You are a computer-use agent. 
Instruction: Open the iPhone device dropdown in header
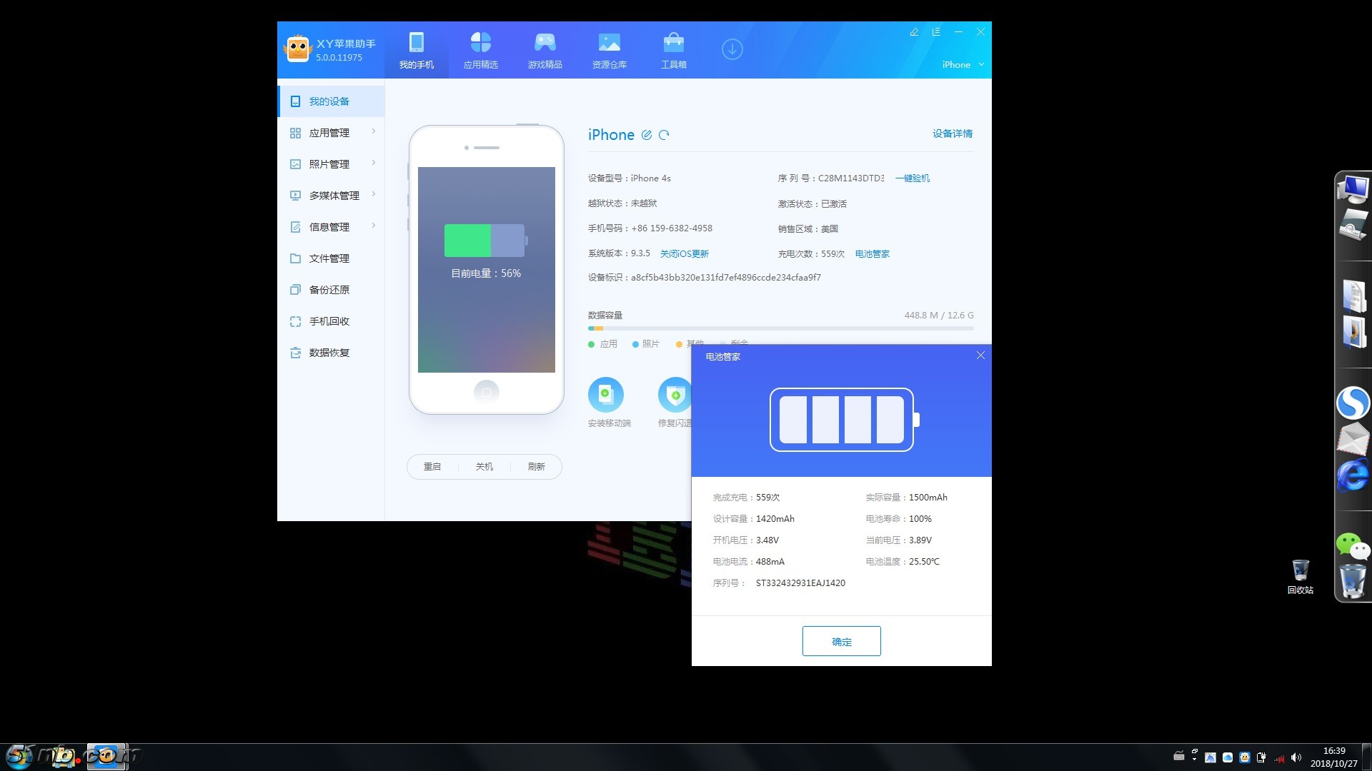963,64
